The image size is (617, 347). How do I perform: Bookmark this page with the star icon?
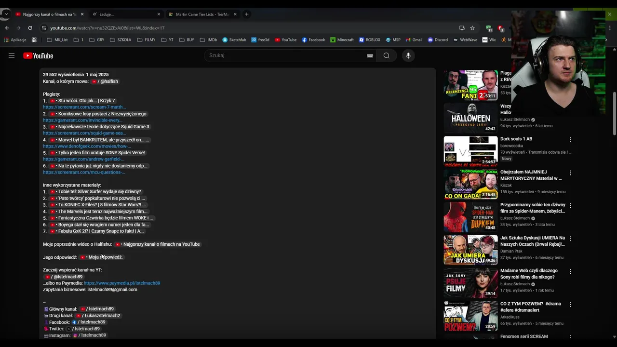pyautogui.click(x=472, y=28)
